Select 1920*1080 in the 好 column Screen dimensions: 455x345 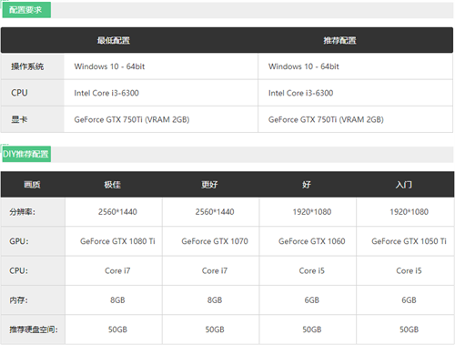312,212
